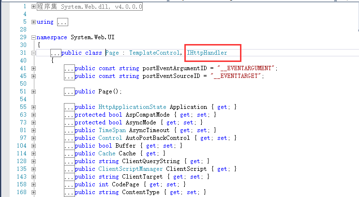Click the collapsed using ellipsis box
The image size is (359, 197).
point(62,22)
